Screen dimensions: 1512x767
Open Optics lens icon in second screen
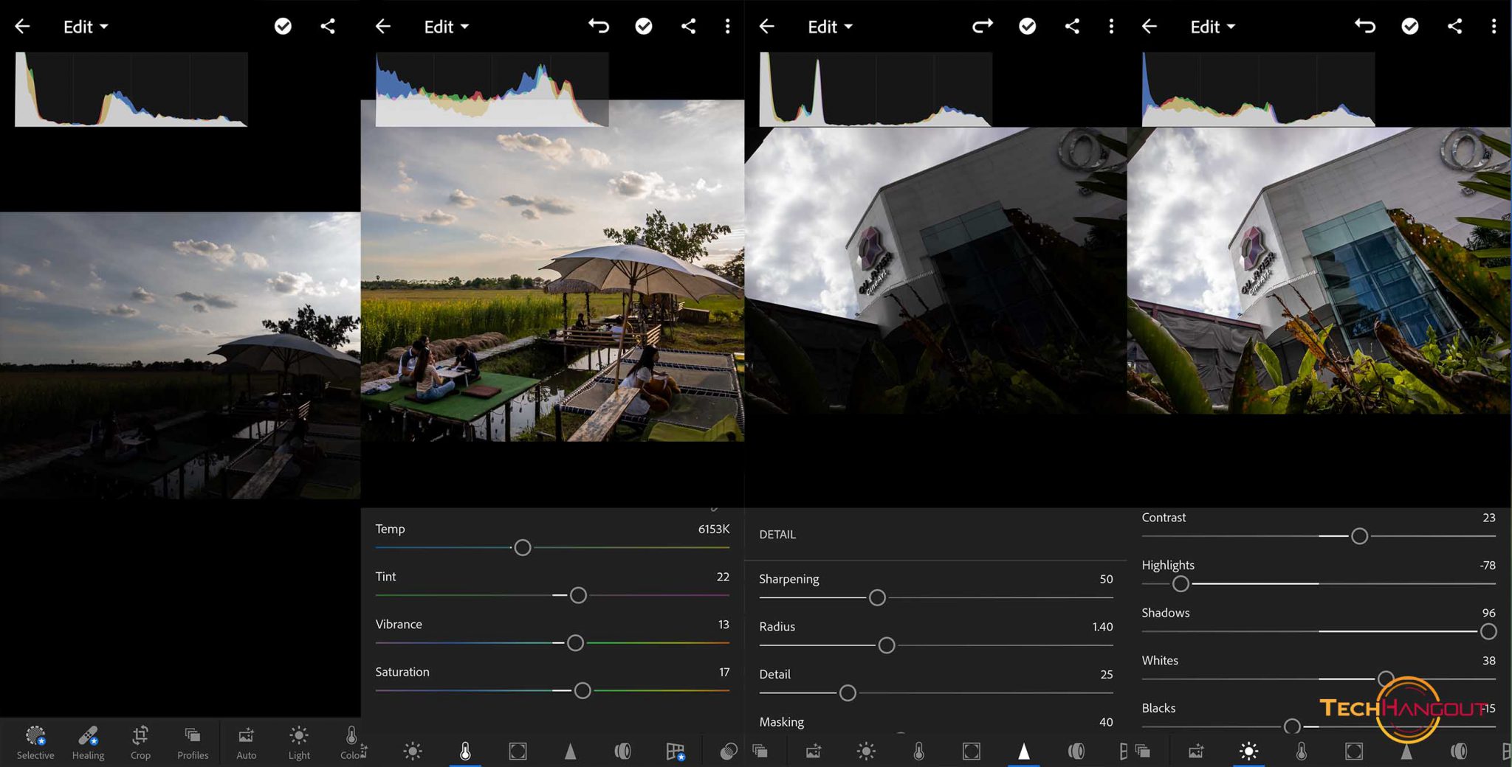pyautogui.click(x=622, y=752)
